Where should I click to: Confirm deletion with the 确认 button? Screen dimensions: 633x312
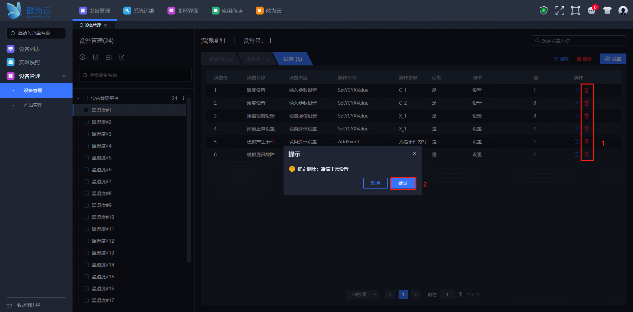tap(403, 183)
